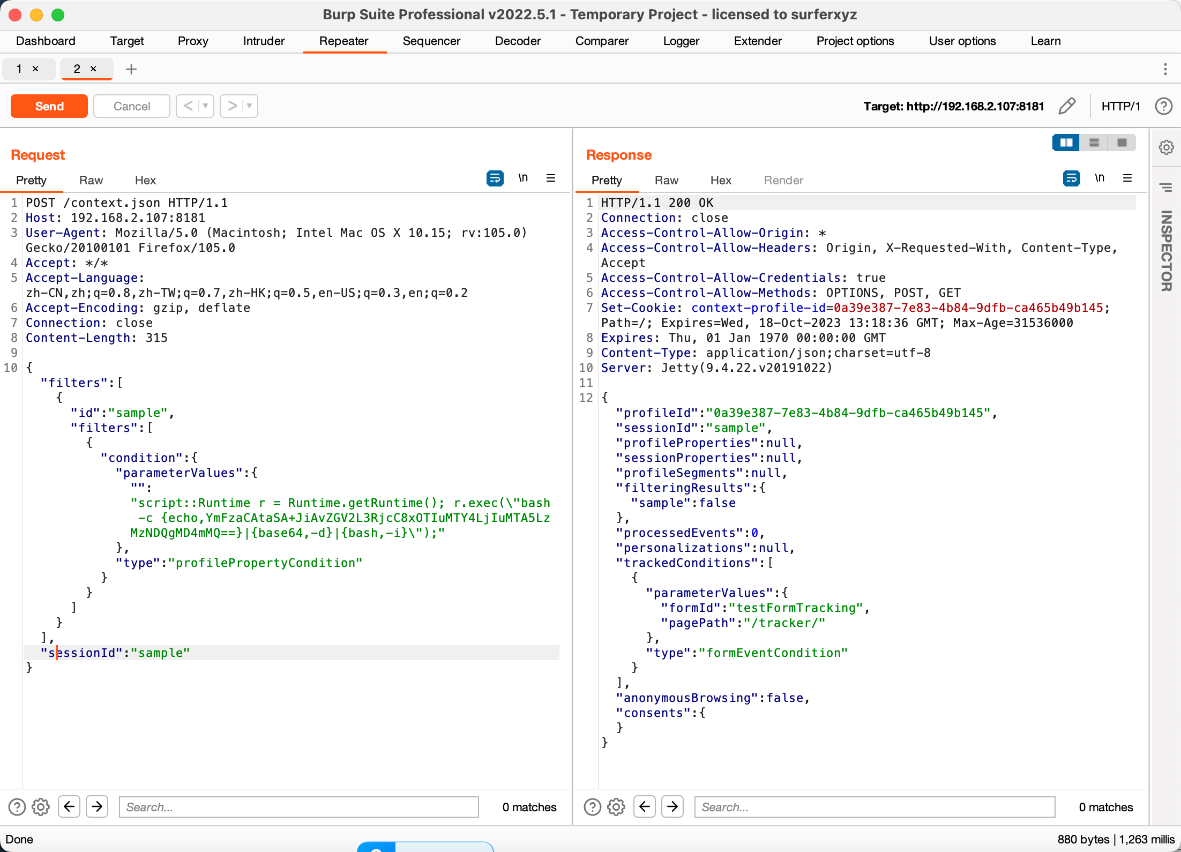Click the request Search input field

pyautogui.click(x=298, y=807)
